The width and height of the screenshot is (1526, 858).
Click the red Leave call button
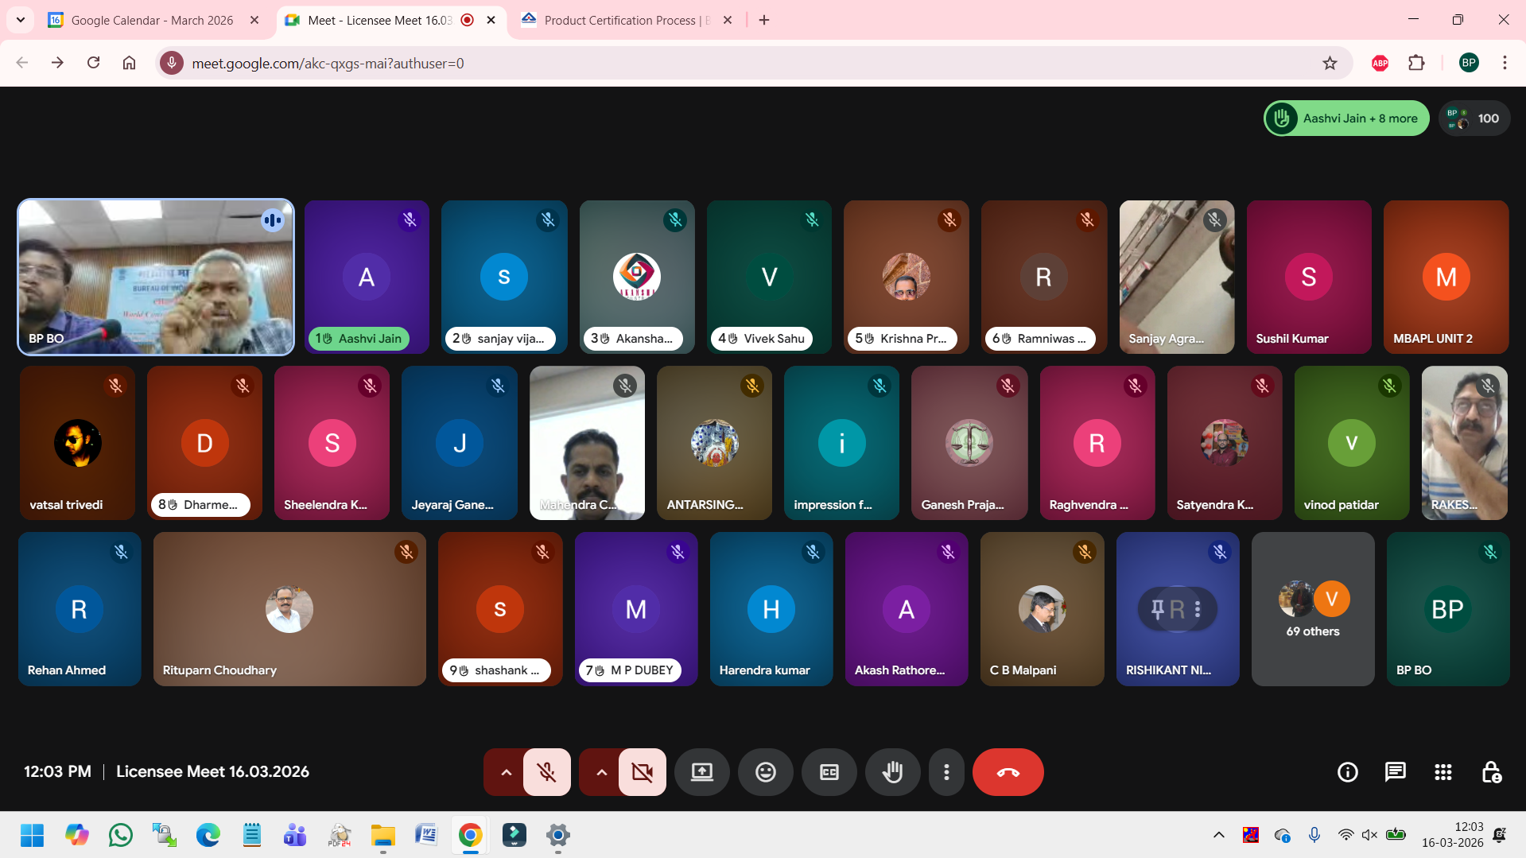coord(1008,771)
